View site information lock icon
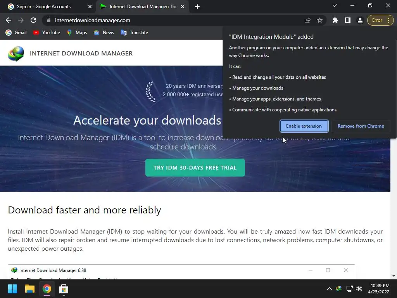Screen dimensions: 397x298 [49, 20]
